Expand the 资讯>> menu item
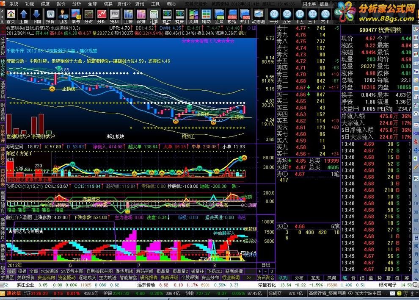Screen dimensions: 419x300 [124, 4]
